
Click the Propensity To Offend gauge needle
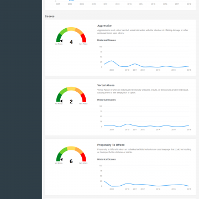point(61,159)
